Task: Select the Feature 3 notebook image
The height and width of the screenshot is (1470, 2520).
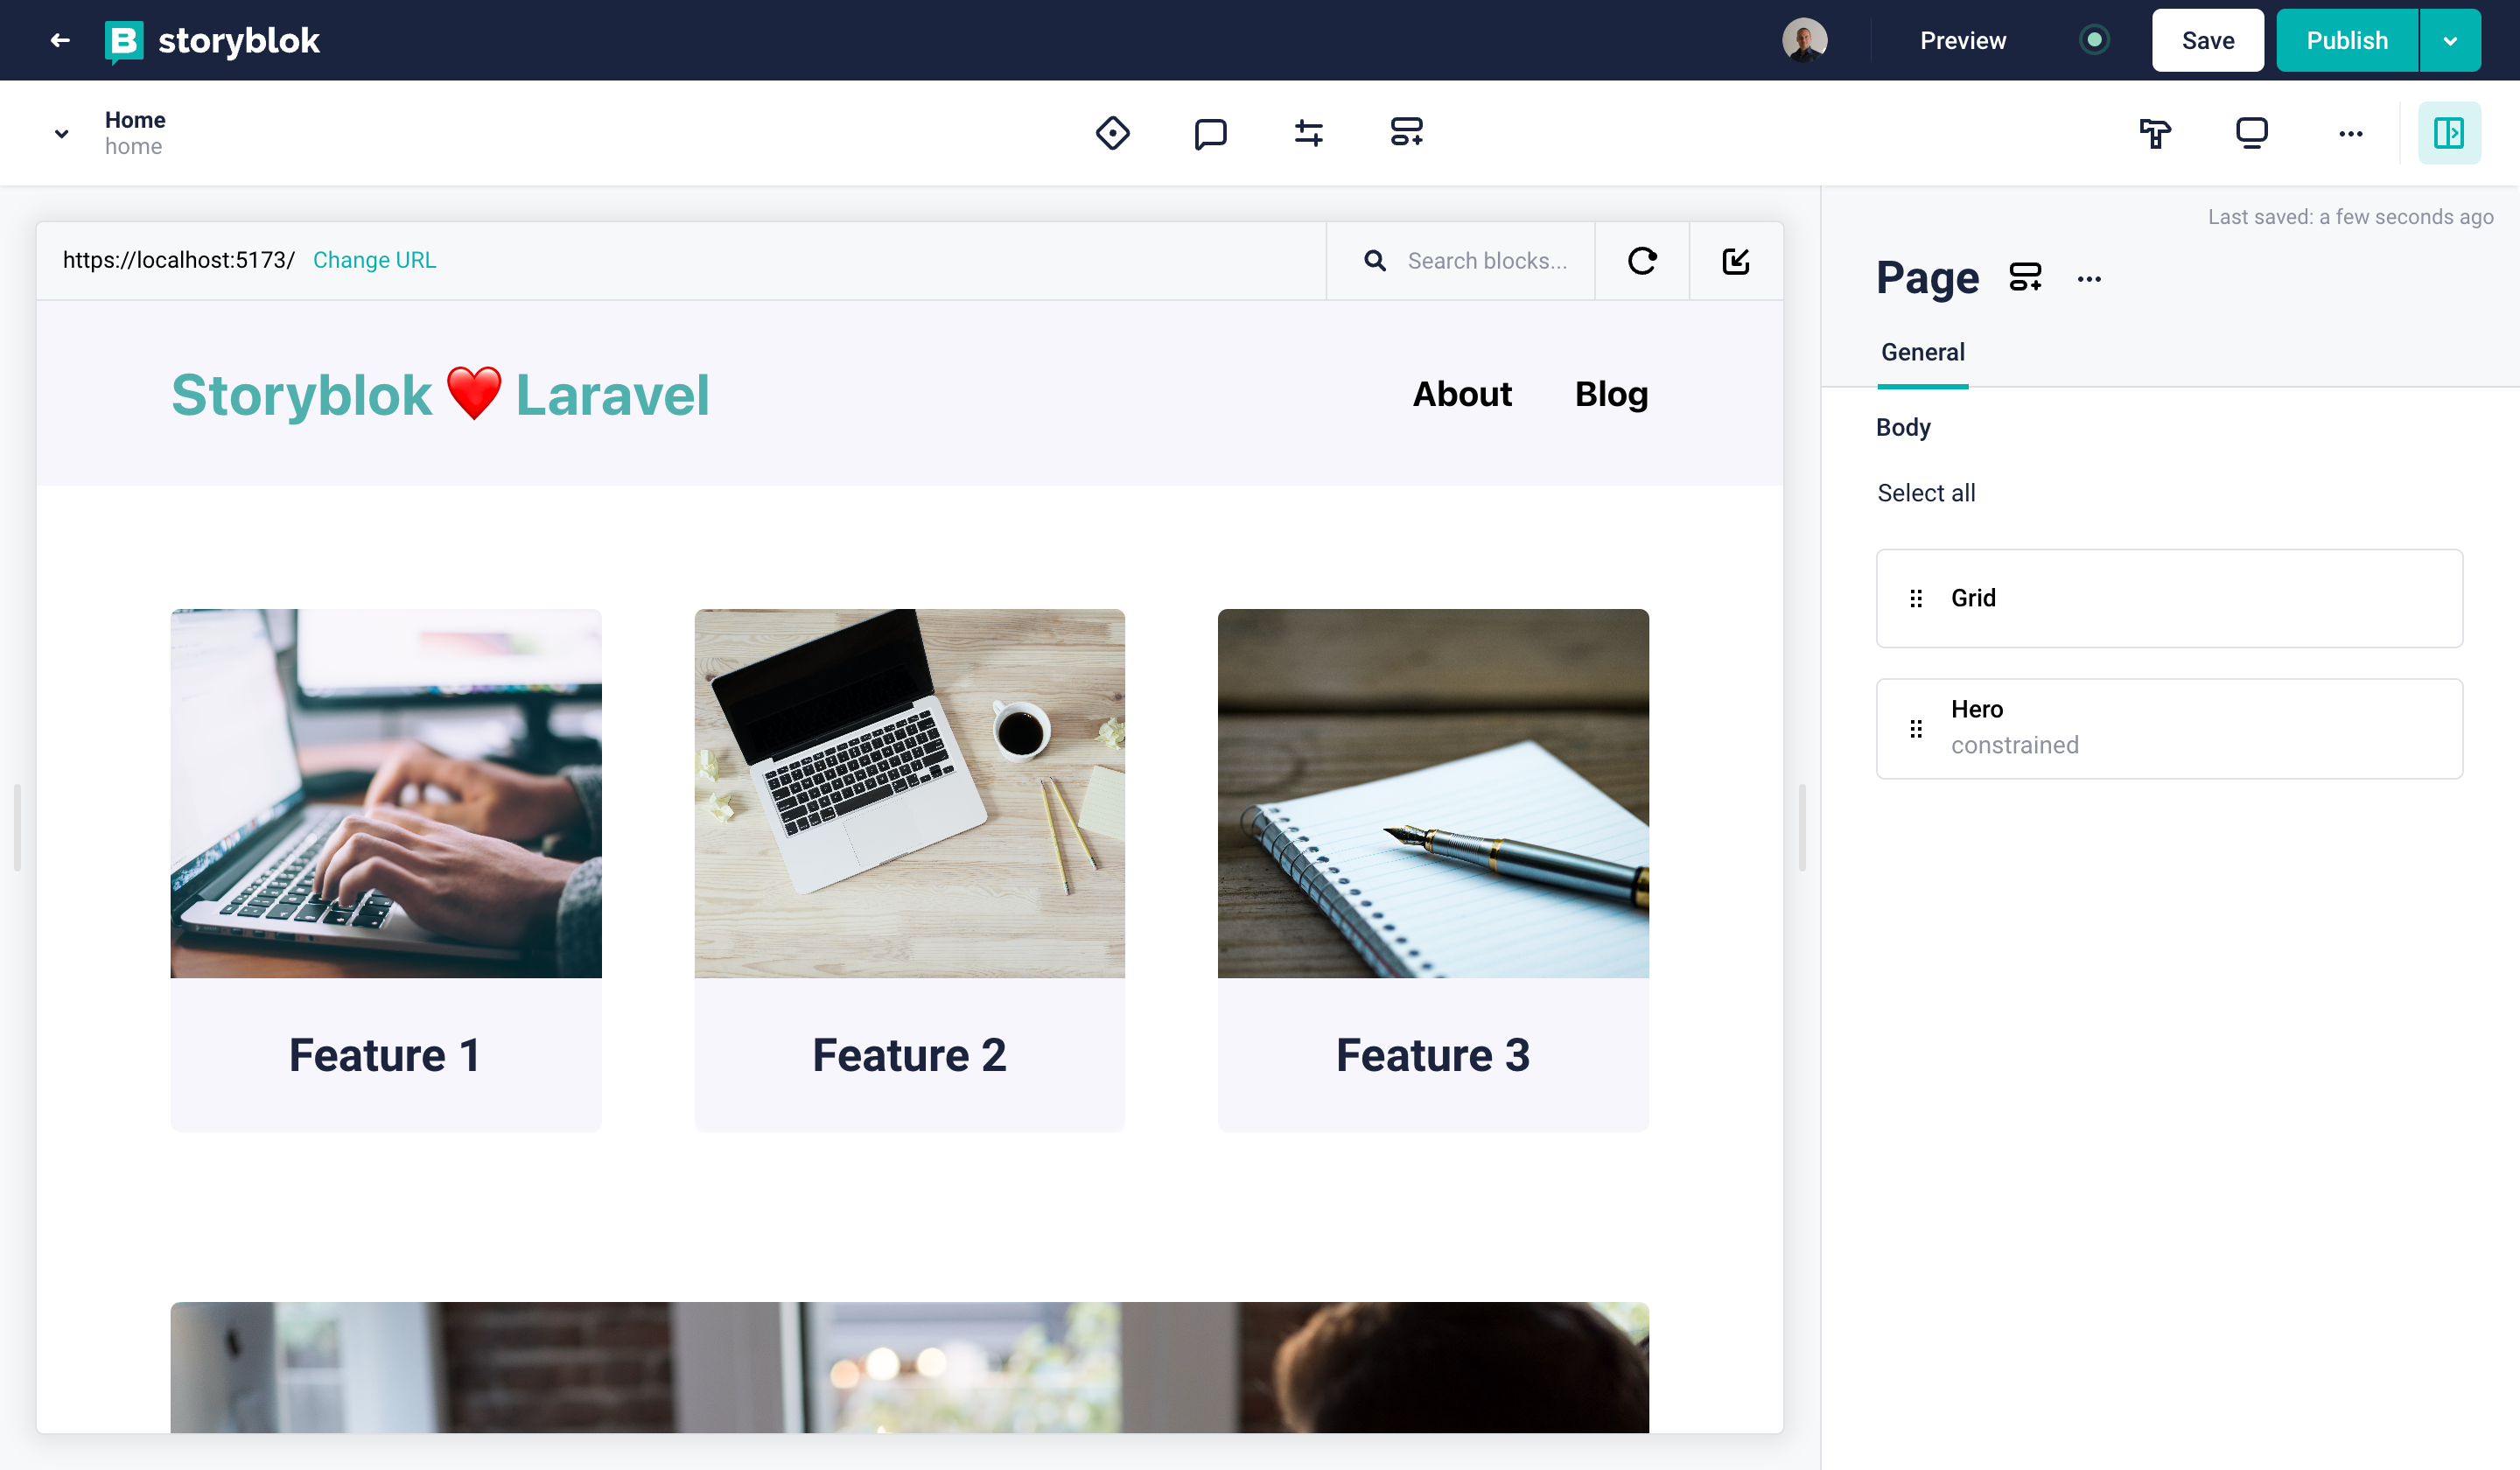Action: click(x=1432, y=793)
